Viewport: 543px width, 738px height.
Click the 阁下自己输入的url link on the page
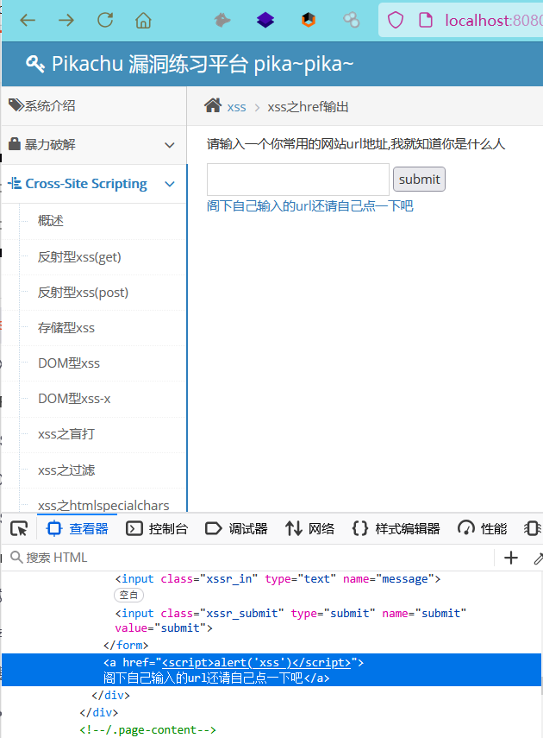point(309,206)
